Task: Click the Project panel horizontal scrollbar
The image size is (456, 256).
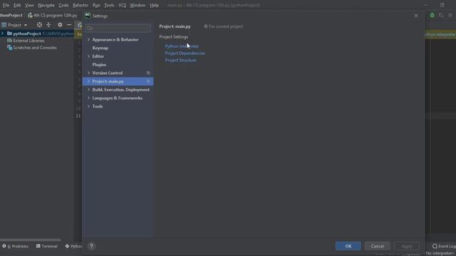Action: pyautogui.click(x=30, y=240)
